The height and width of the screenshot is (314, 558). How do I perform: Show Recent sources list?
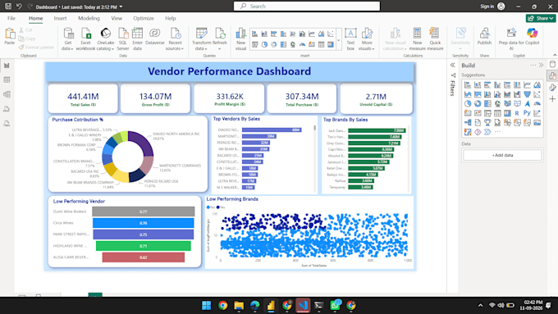tap(175, 39)
